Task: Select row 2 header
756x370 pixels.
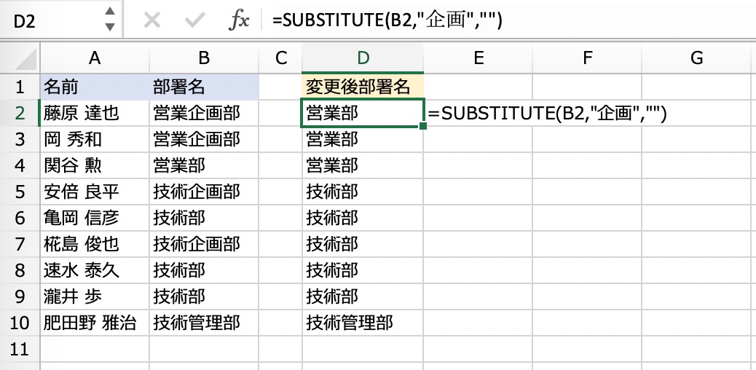Action: coord(19,113)
